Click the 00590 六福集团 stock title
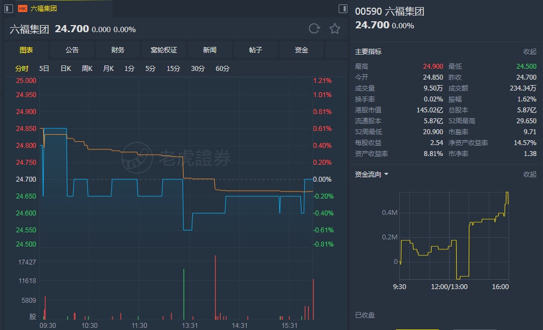This screenshot has width=543, height=330. (389, 11)
